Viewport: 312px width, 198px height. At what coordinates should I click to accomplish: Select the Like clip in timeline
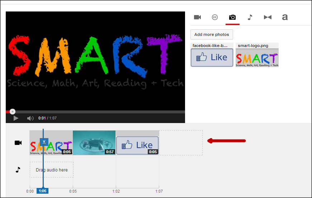click(137, 143)
